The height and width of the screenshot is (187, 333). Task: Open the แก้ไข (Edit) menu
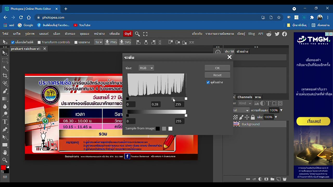pyautogui.click(x=17, y=34)
